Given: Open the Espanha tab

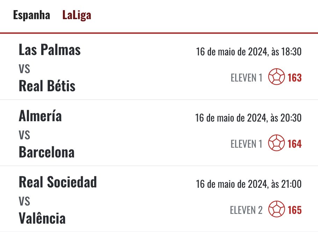Looking at the screenshot, I should point(31,15).
